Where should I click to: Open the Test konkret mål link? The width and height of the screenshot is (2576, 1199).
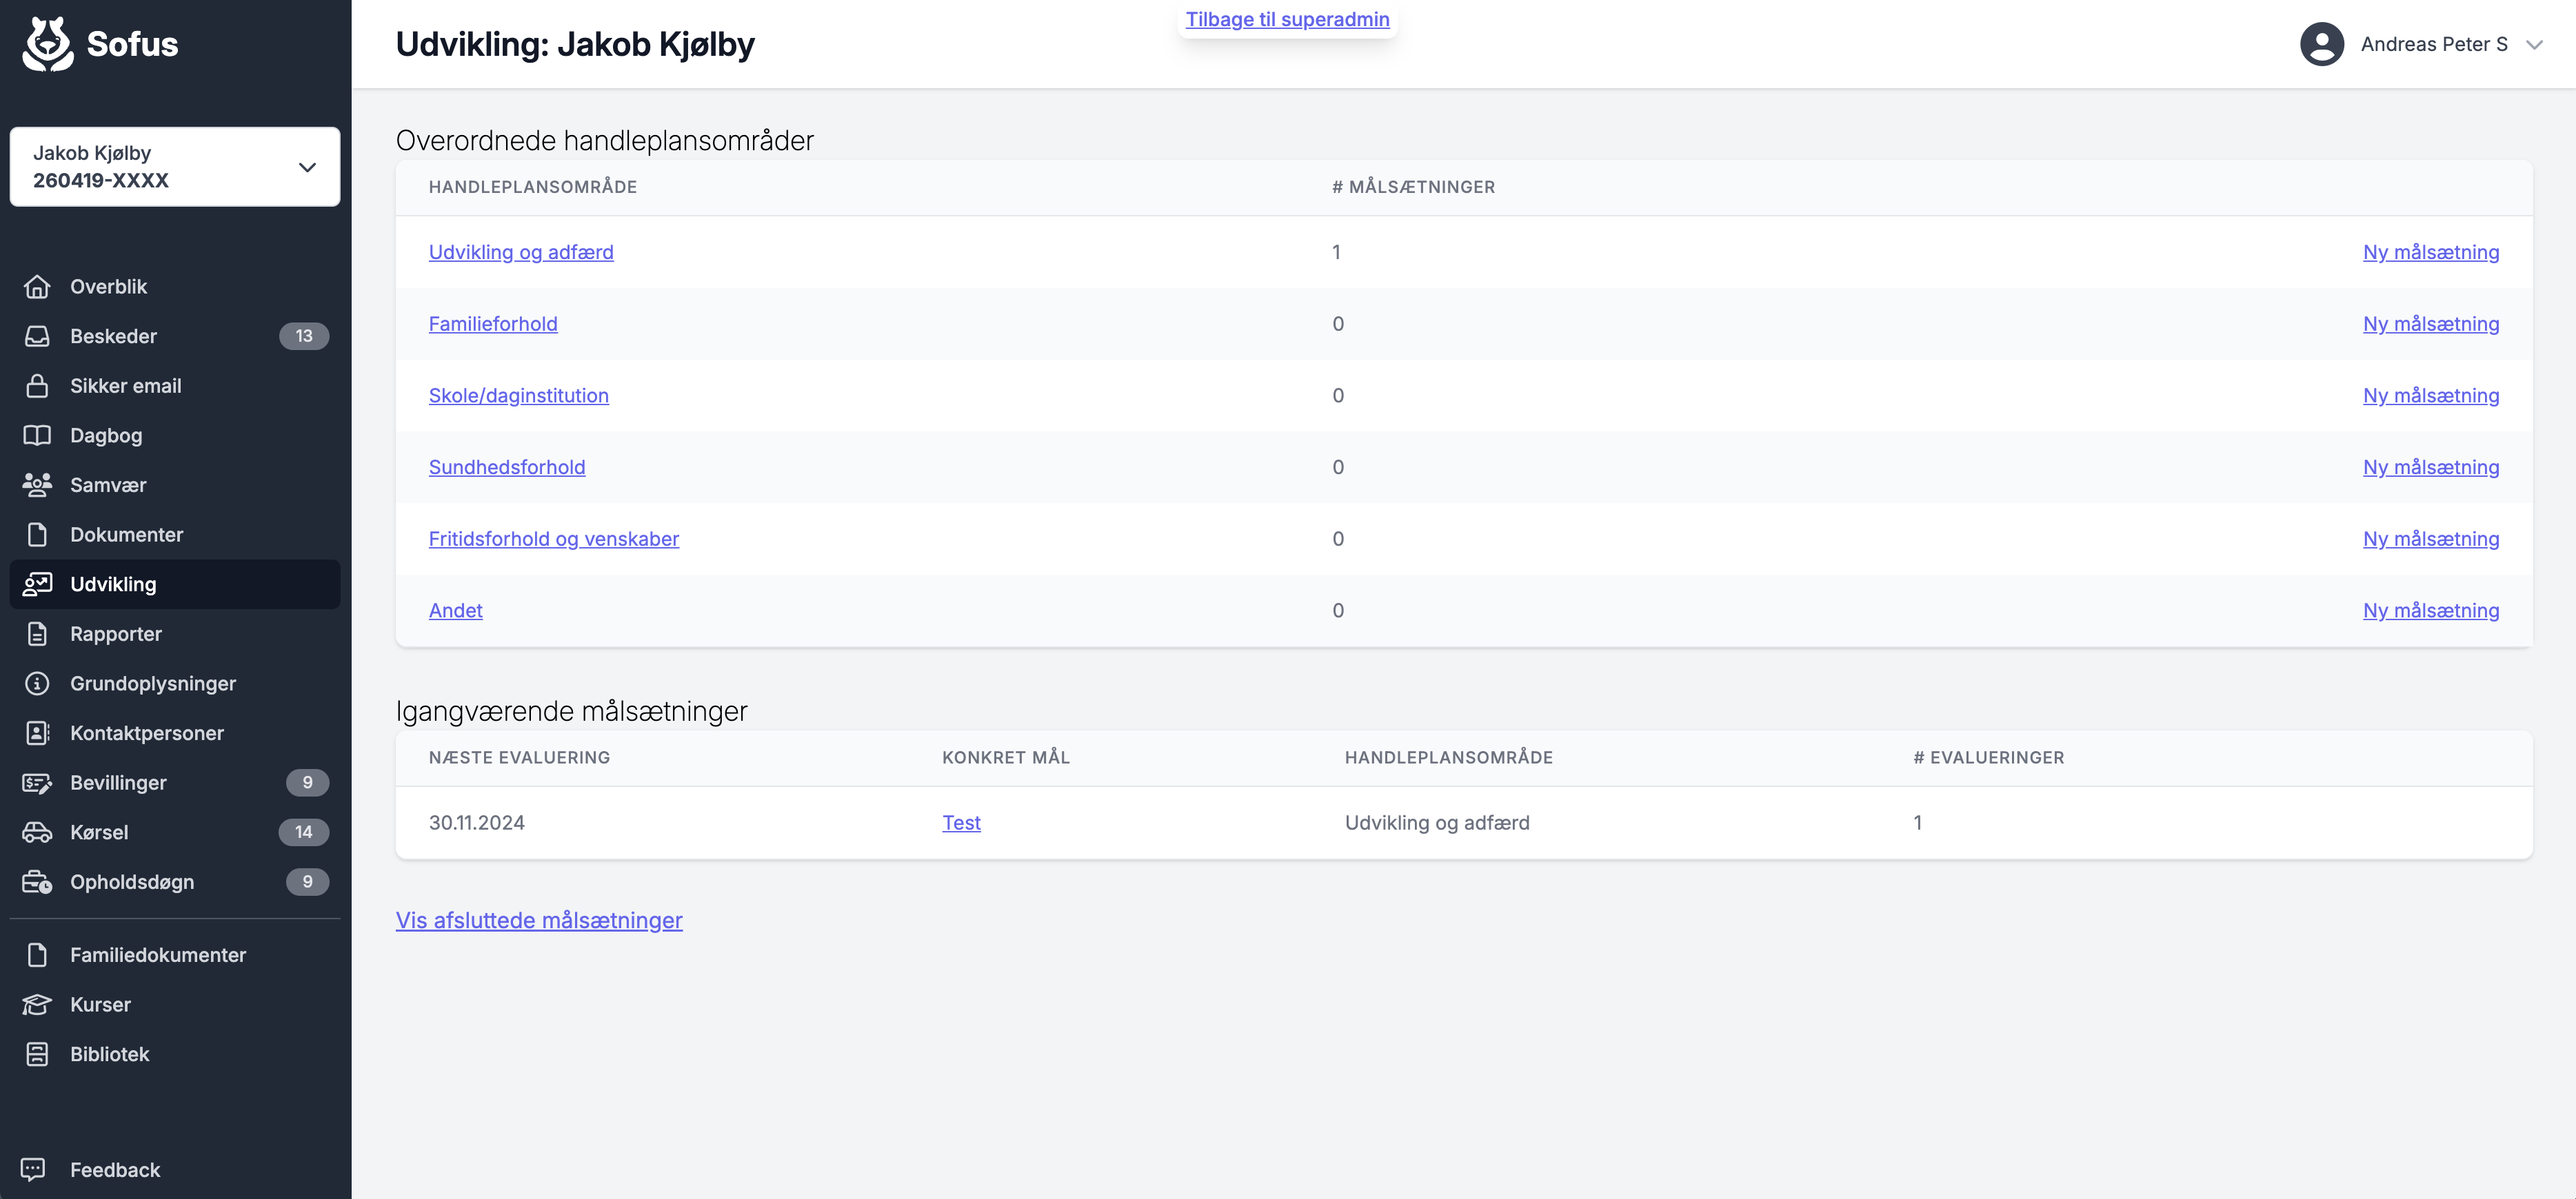pyautogui.click(x=960, y=822)
